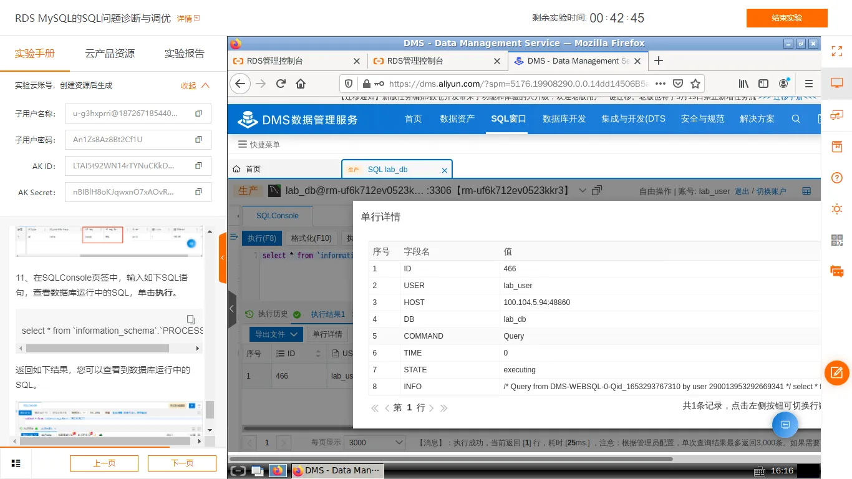852x479 pixels.
Task: Click blue floating feedback button in DMS
Action: (x=785, y=425)
